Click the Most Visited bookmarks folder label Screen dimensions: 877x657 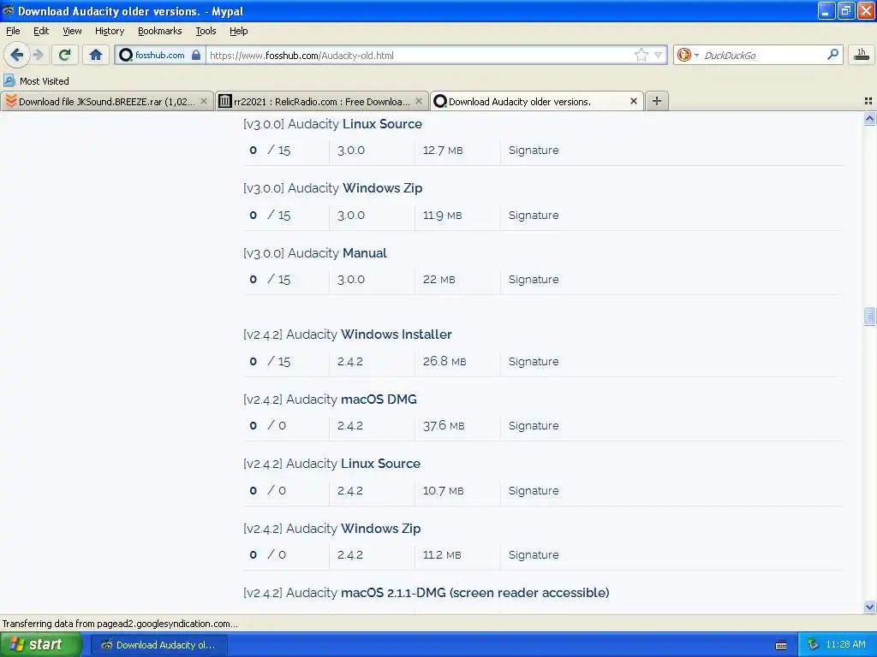(x=45, y=81)
